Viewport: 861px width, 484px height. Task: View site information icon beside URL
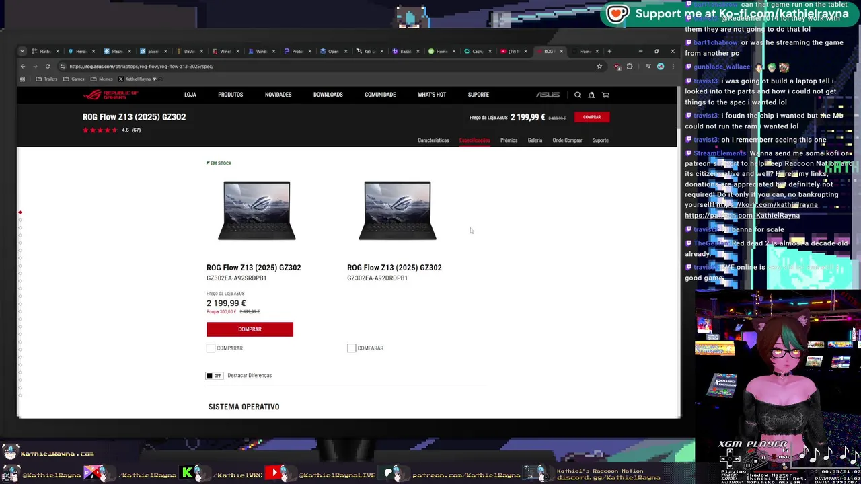pos(62,66)
